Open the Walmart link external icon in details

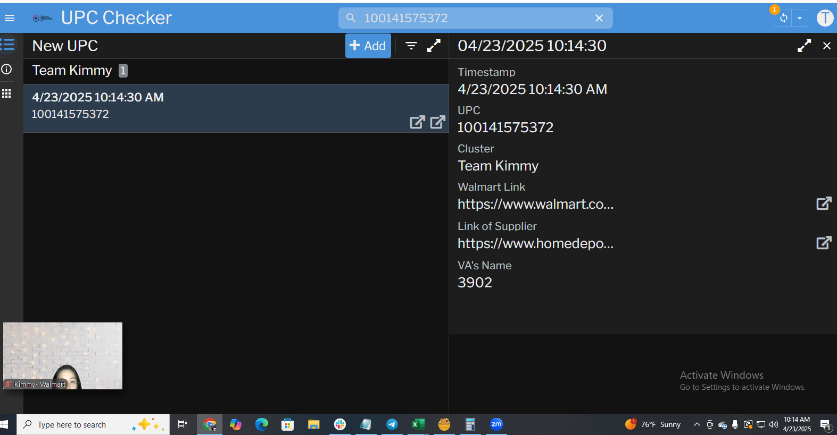[823, 203]
